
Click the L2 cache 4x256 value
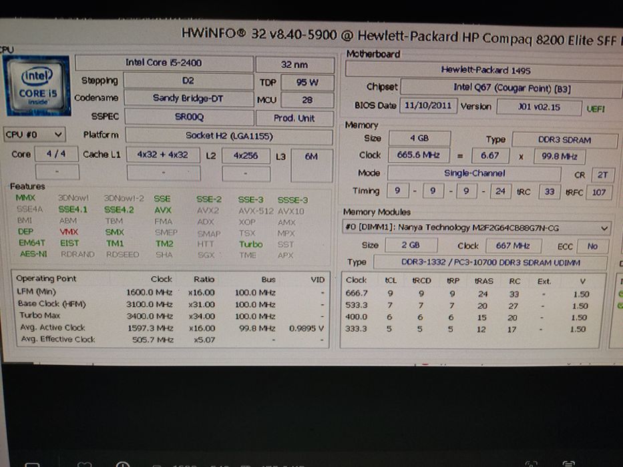coord(246,155)
